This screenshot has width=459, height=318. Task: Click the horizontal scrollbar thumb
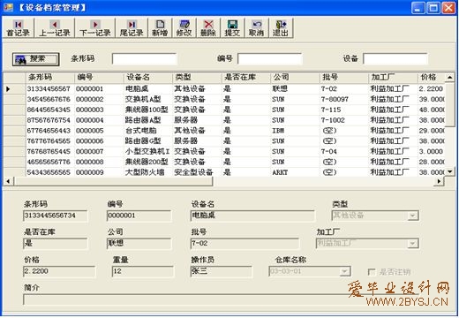coord(113,181)
